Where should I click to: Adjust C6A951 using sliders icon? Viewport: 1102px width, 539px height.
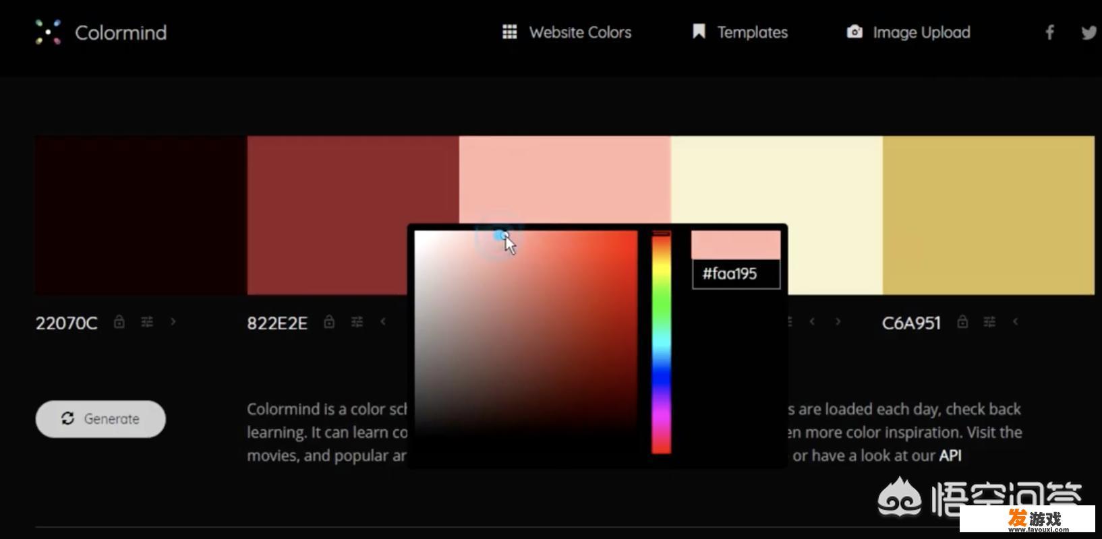click(x=989, y=322)
